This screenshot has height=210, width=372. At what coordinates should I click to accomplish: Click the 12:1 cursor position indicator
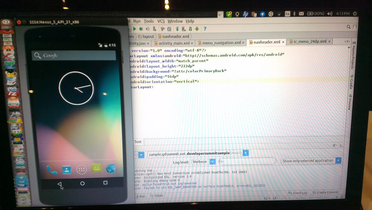(x=267, y=198)
